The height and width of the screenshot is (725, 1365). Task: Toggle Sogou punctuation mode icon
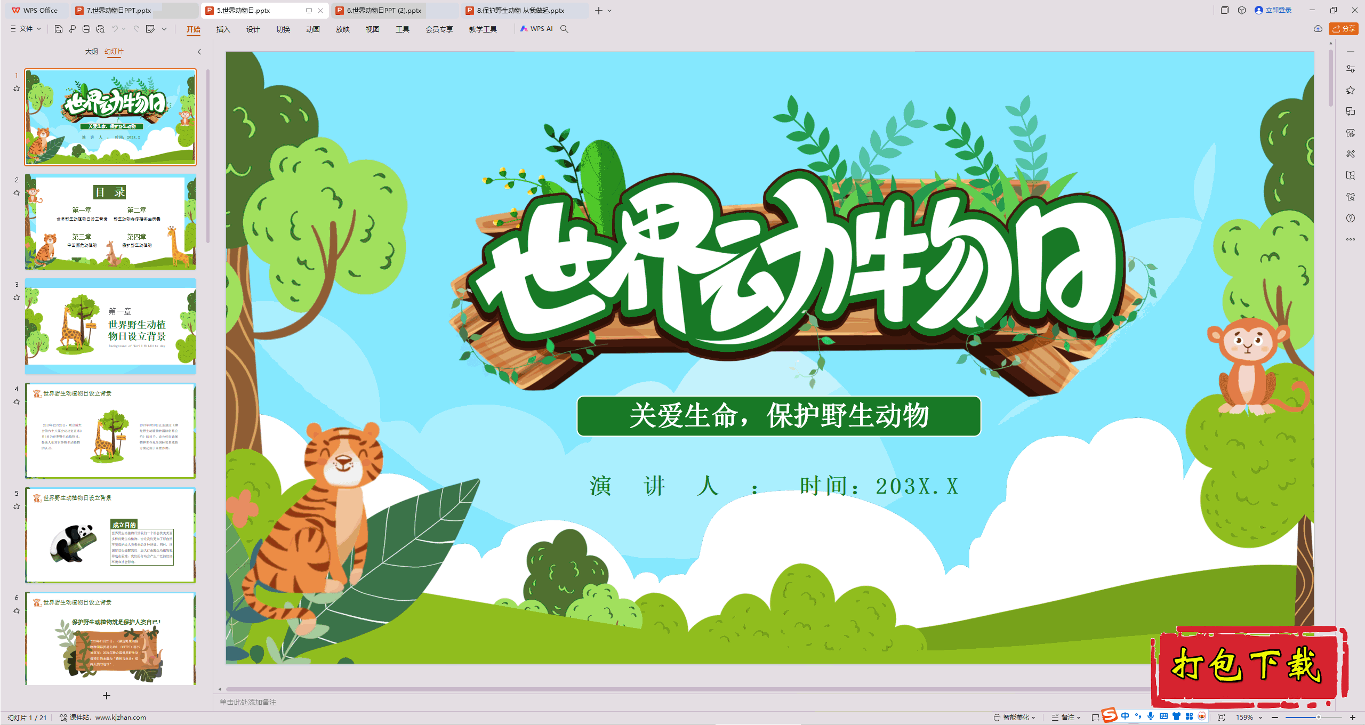pyautogui.click(x=1138, y=716)
